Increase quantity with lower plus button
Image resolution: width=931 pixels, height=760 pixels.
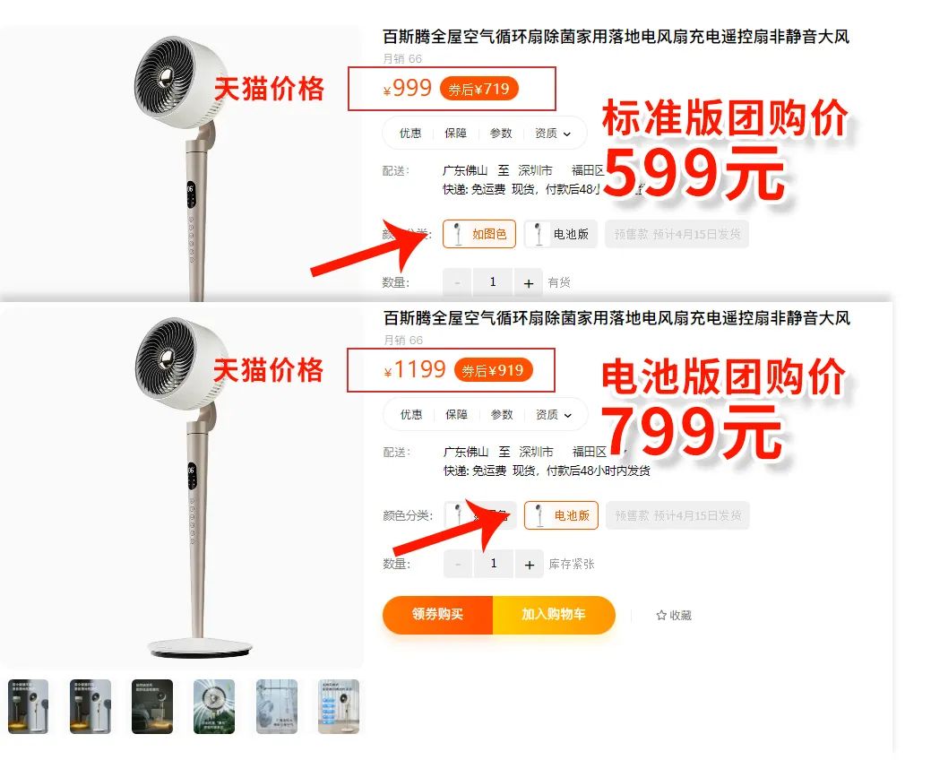click(530, 564)
